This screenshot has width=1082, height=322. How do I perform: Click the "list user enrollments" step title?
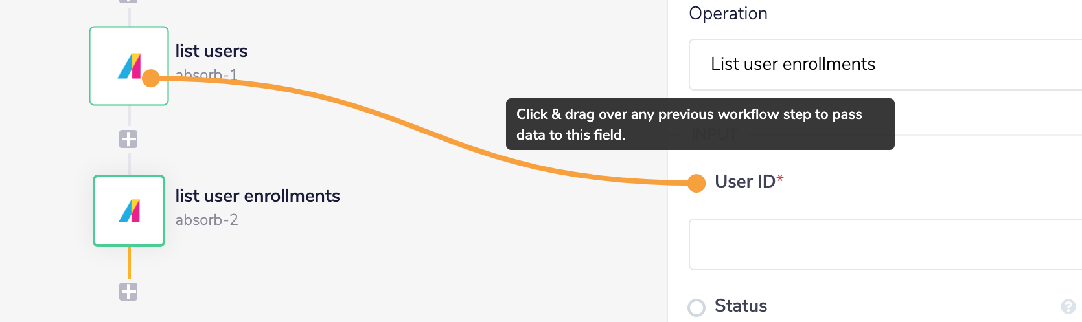[x=257, y=196]
